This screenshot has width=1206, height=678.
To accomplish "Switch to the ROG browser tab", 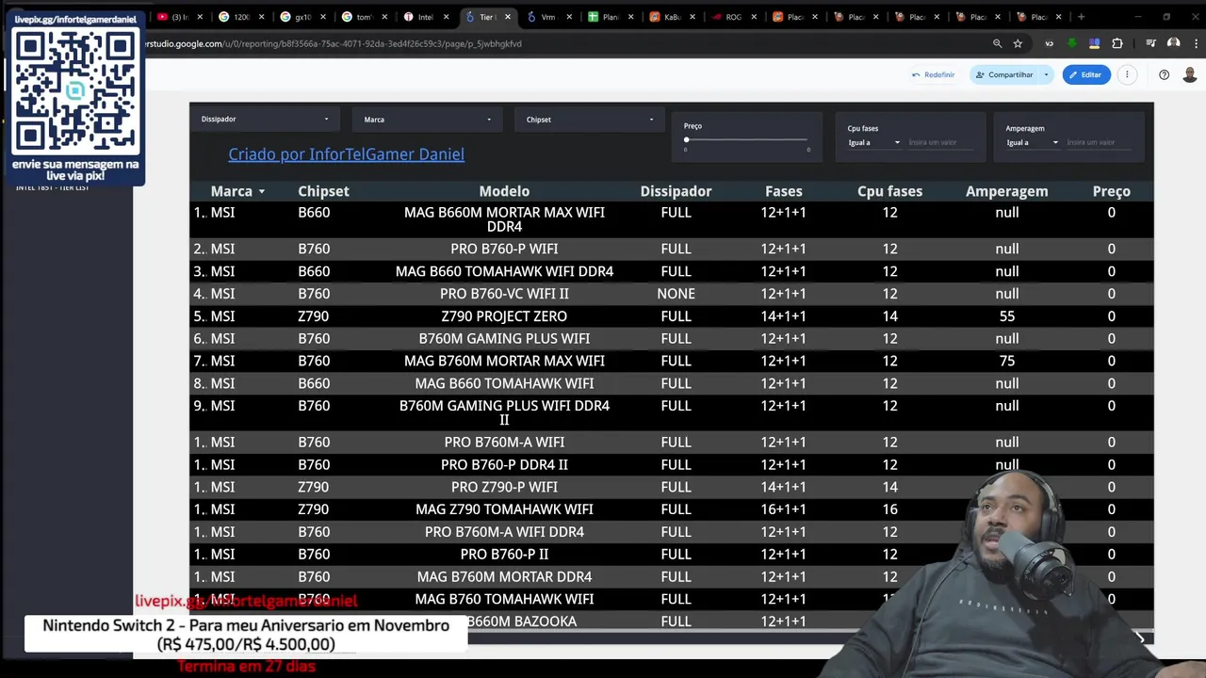I will click(732, 16).
